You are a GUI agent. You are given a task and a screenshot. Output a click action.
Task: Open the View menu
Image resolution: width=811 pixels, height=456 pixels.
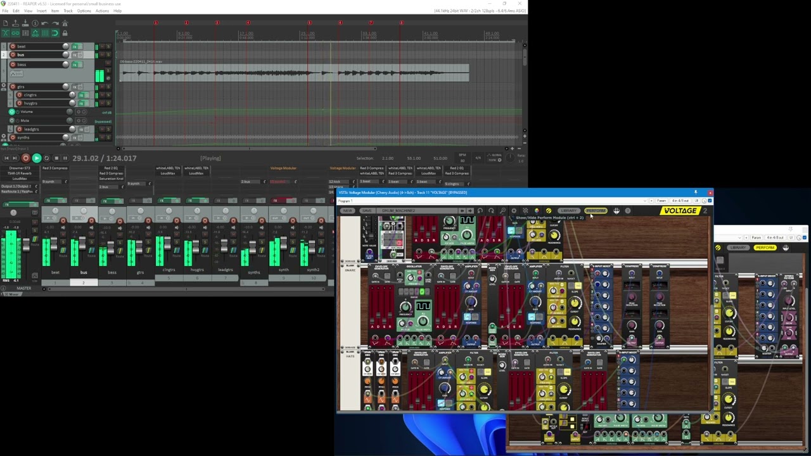coord(28,11)
